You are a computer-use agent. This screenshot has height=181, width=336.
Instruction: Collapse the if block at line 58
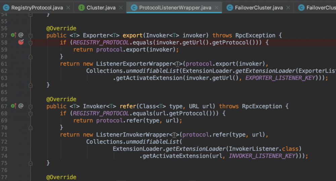click(31, 43)
